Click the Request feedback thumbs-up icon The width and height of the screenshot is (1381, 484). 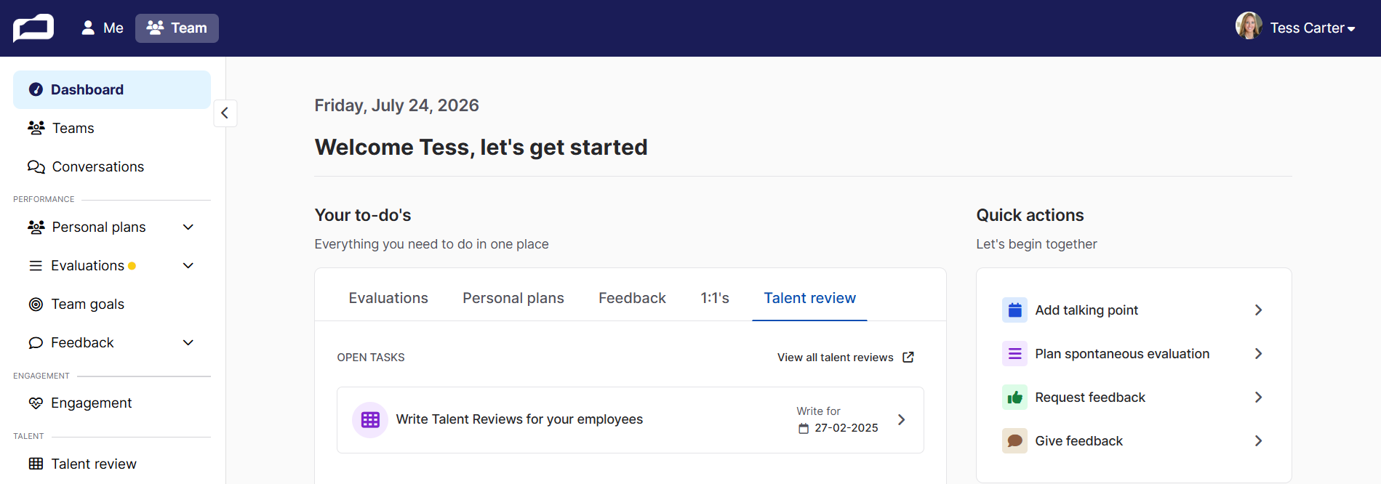click(1014, 398)
